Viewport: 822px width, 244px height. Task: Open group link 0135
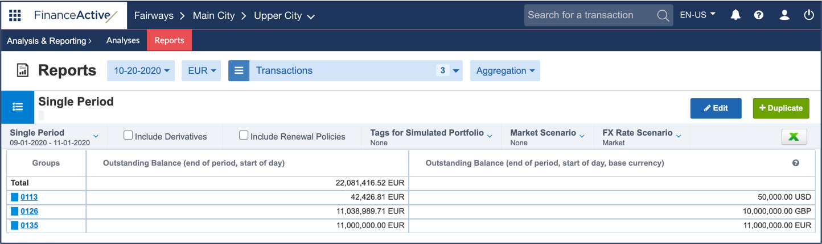point(29,225)
